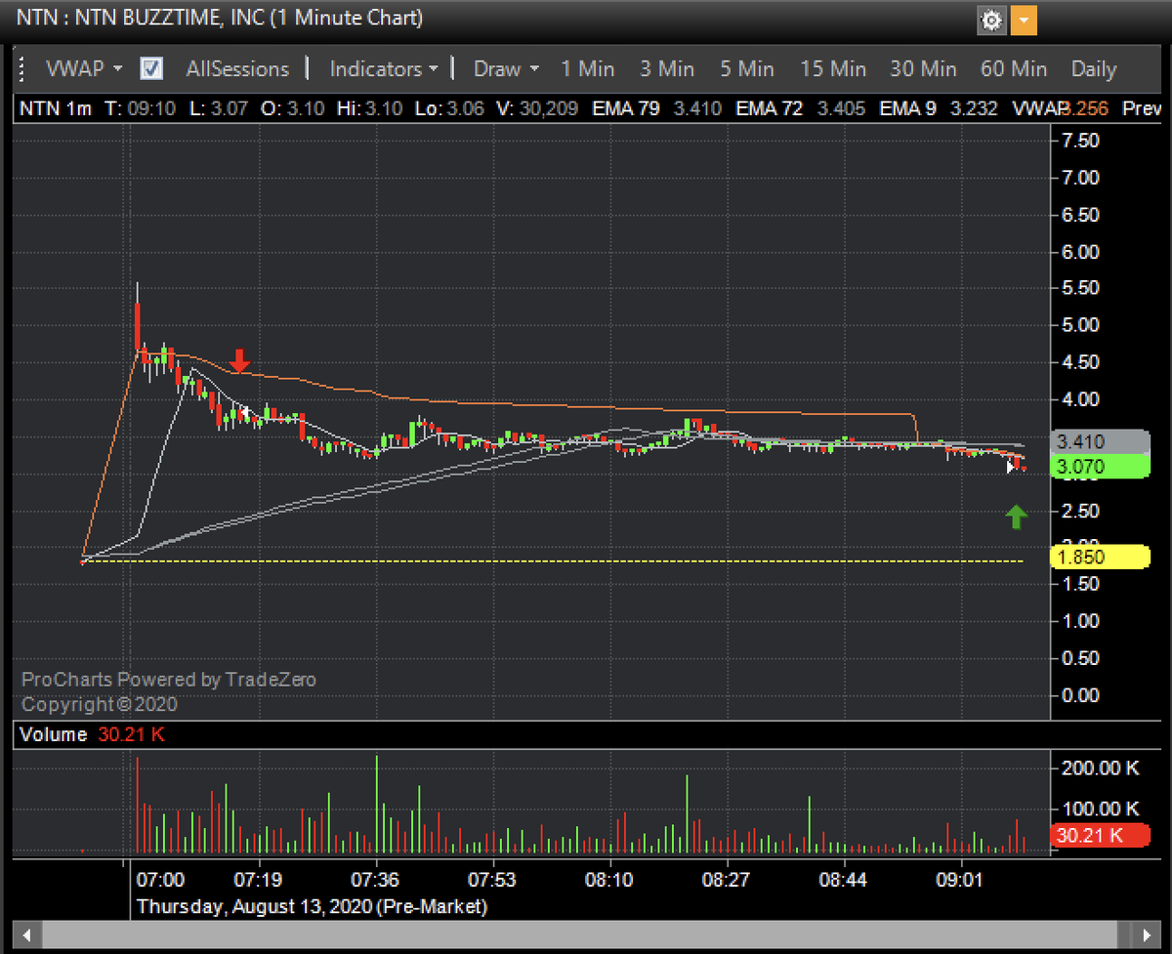Click the vertical dots toolbar handle

coord(21,68)
